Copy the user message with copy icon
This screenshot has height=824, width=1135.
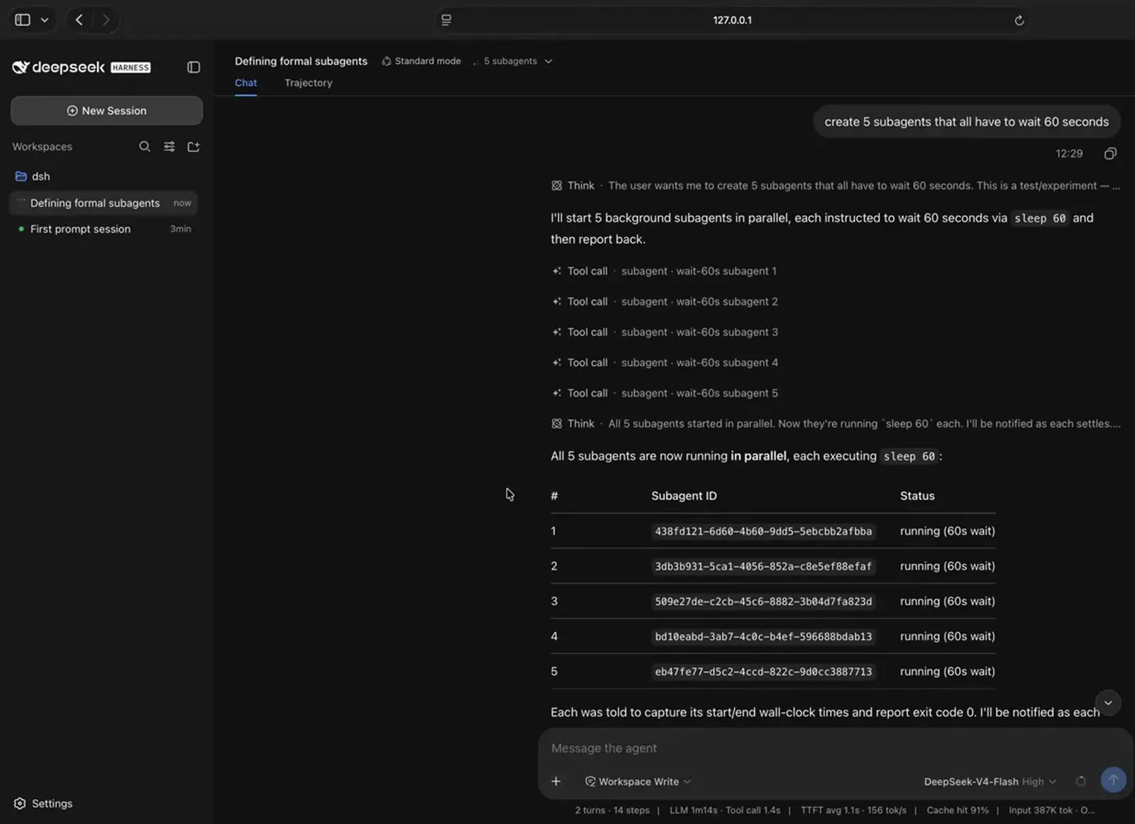(x=1110, y=154)
